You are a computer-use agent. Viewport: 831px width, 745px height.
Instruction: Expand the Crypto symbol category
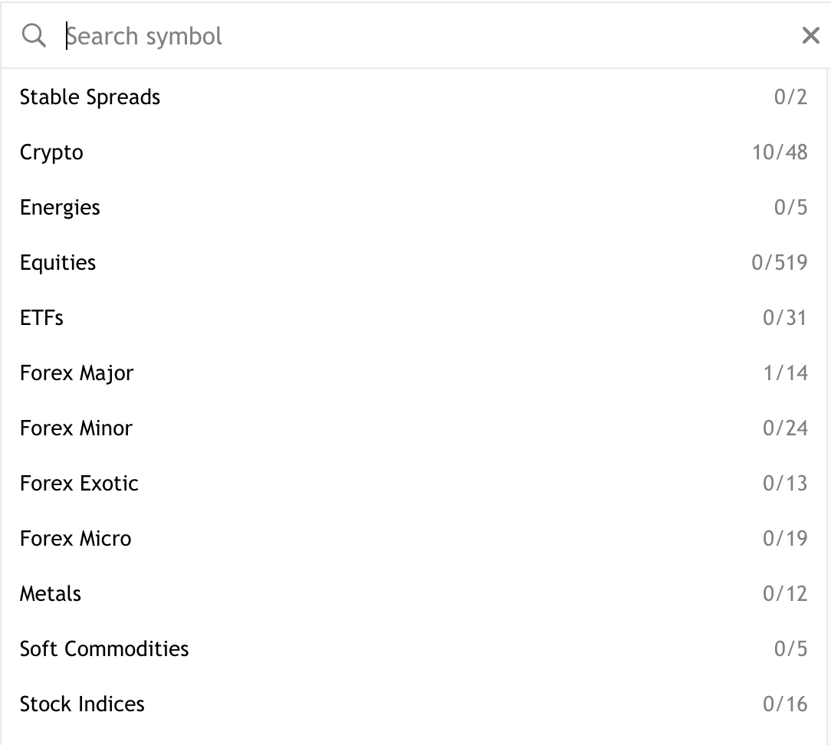pyautogui.click(x=51, y=153)
